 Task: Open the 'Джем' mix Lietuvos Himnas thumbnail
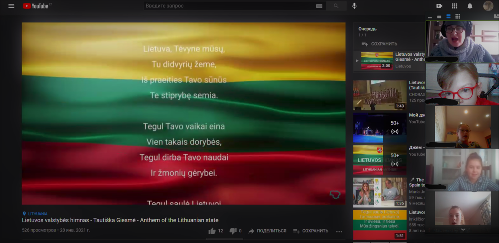[380, 160]
